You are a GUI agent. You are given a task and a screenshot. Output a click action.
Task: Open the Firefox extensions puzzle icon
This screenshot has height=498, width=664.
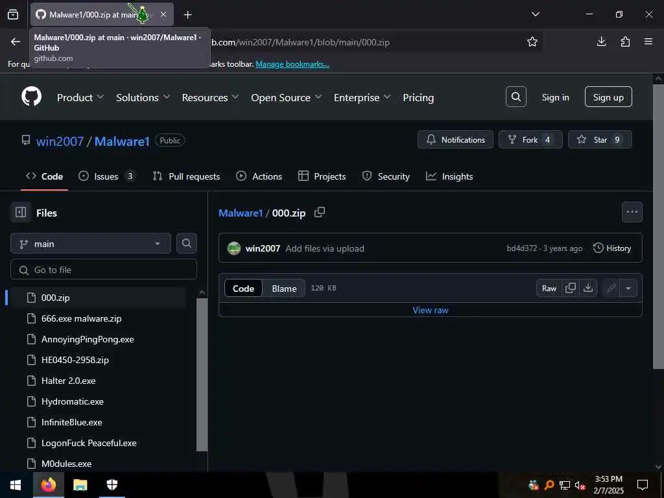point(625,41)
